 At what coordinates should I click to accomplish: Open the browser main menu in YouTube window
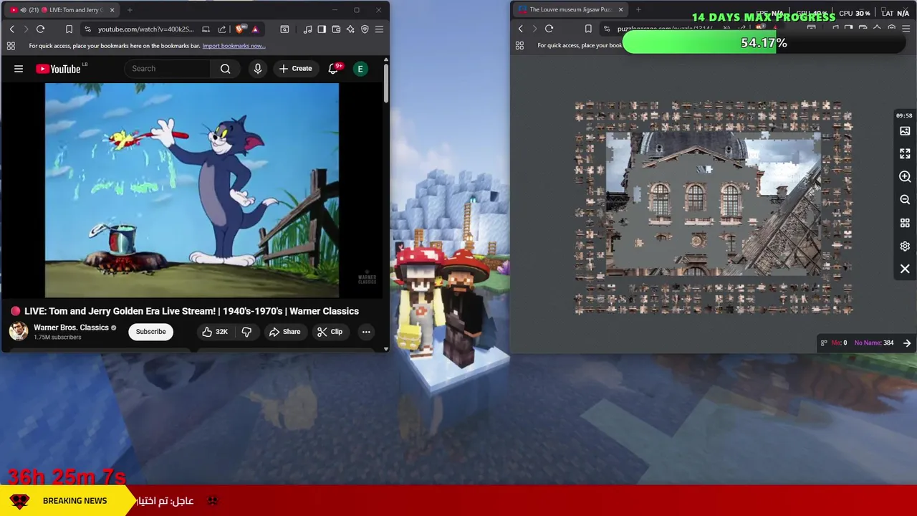click(379, 29)
